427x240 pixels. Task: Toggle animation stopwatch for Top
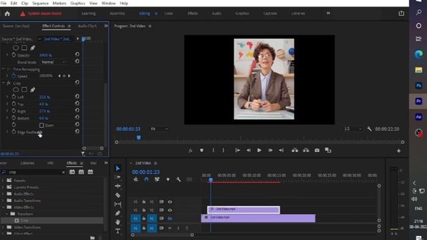pos(13,104)
